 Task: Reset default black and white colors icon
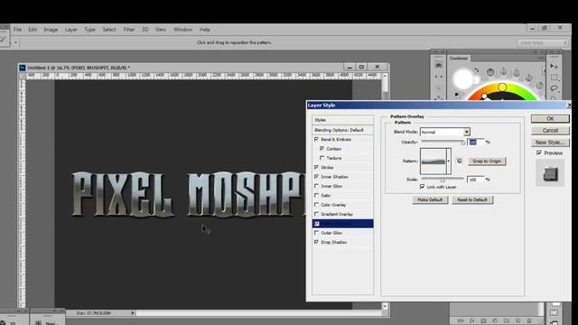458,95
